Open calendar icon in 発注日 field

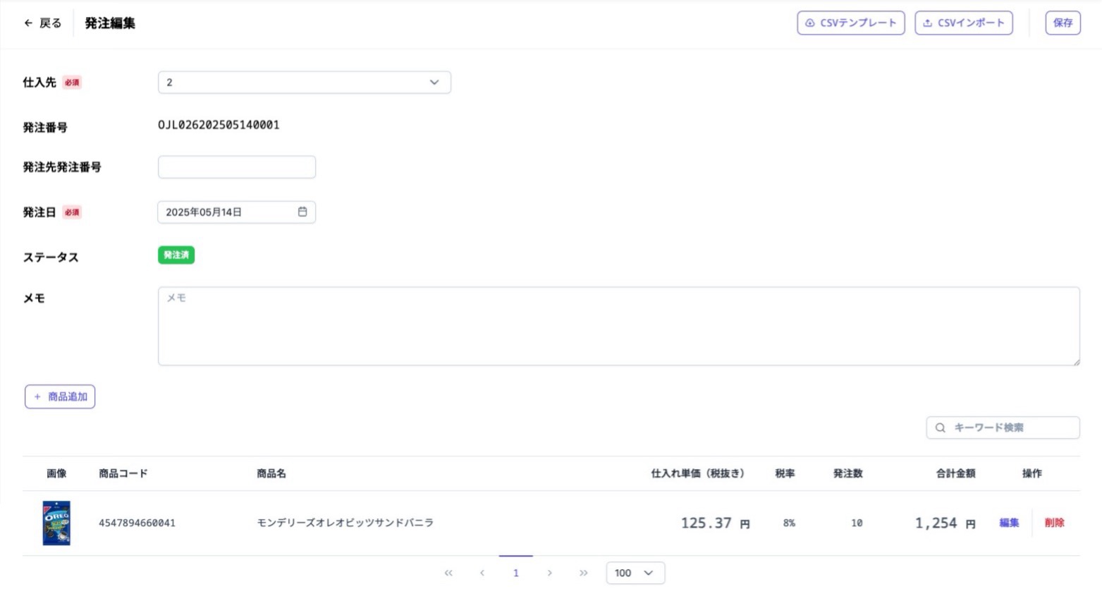pyautogui.click(x=302, y=212)
